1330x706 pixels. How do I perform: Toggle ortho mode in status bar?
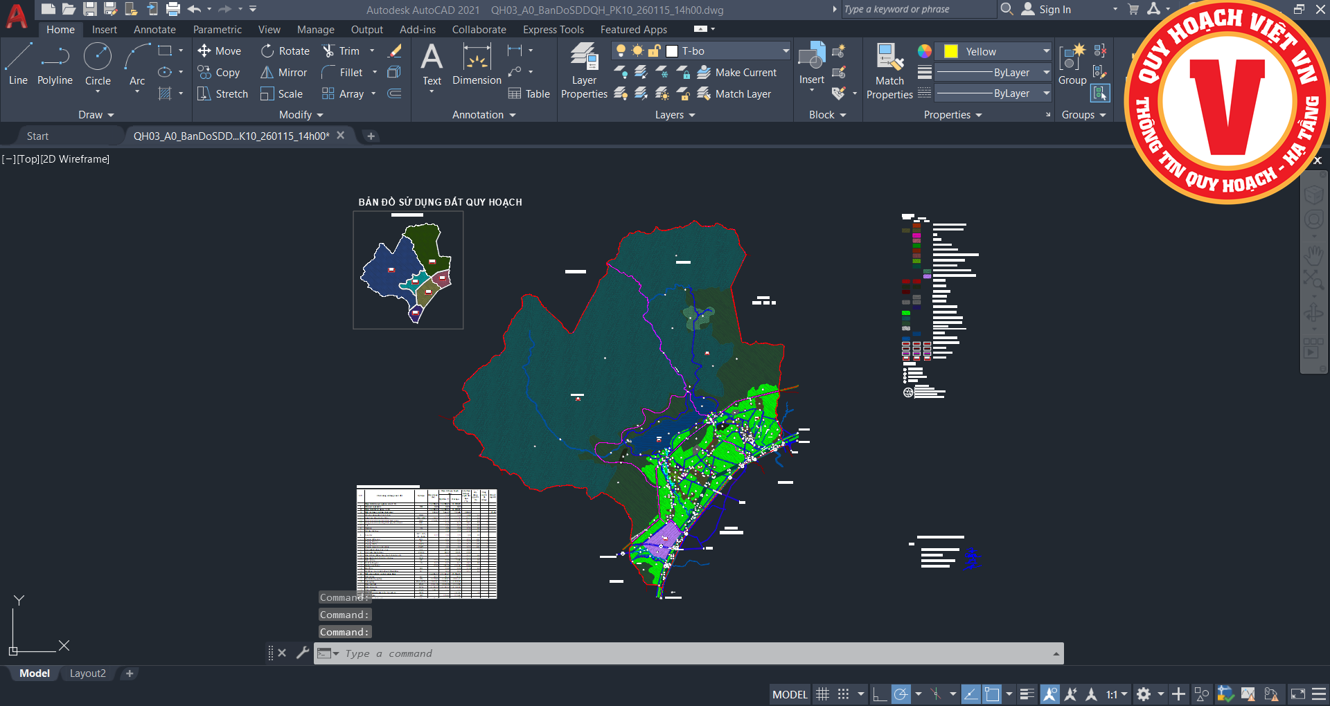[879, 694]
